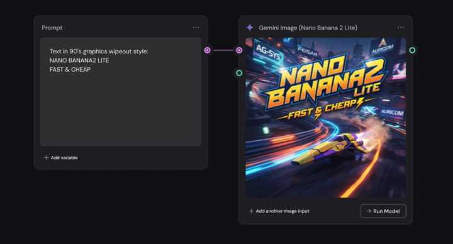Click the plus icon beside Add variable

click(46, 157)
